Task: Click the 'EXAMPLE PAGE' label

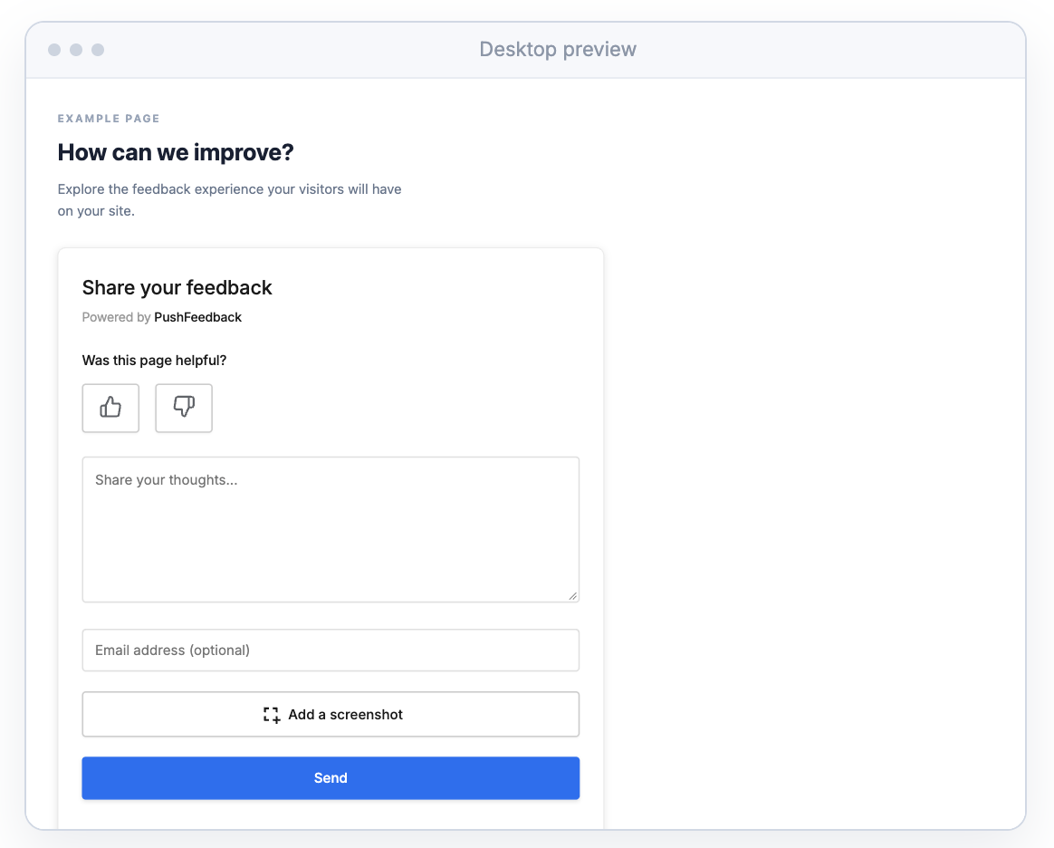Action: (109, 119)
